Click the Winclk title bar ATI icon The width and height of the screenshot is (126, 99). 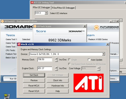click(19, 44)
